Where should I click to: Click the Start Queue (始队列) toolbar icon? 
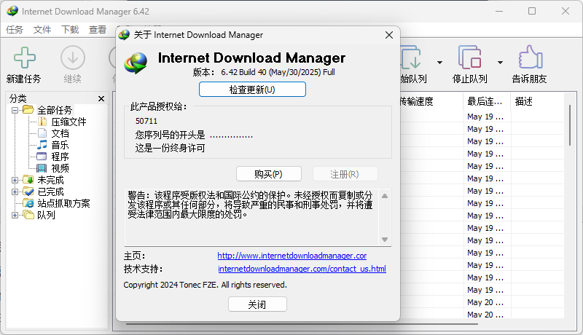coord(411,58)
